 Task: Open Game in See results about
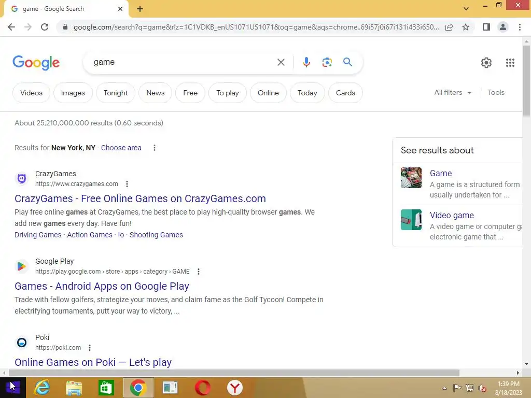coord(441,173)
